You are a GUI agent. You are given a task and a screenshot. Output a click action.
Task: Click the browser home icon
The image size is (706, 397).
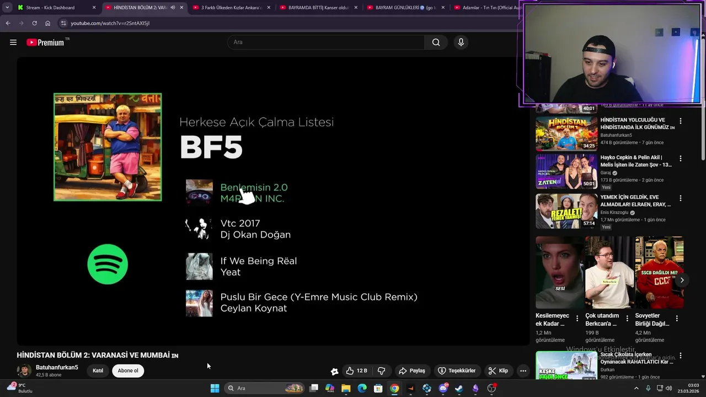47,23
